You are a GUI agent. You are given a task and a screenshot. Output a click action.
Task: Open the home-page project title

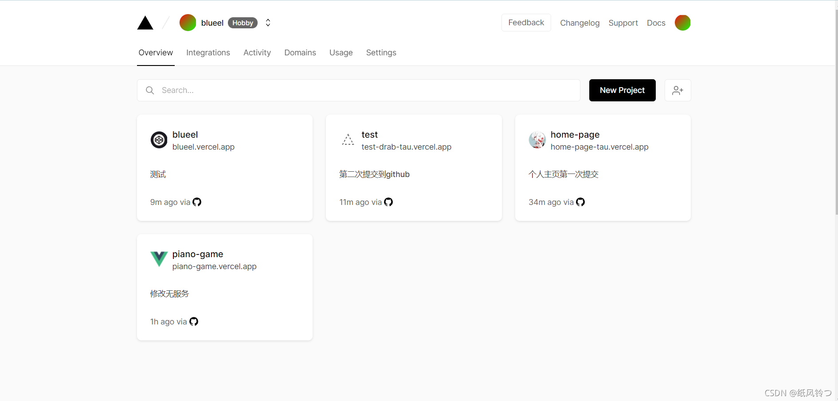click(575, 135)
